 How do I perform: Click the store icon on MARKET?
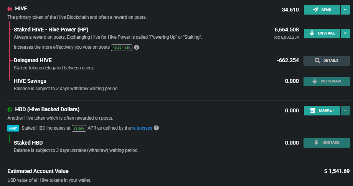point(312,110)
